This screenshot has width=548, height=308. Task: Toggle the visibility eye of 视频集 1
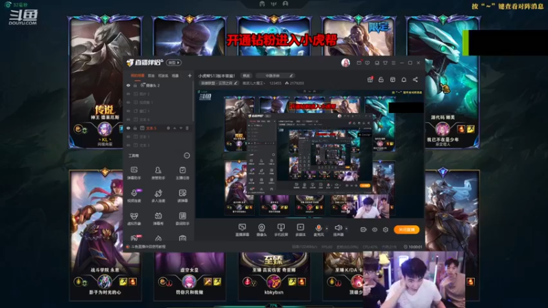128,102
